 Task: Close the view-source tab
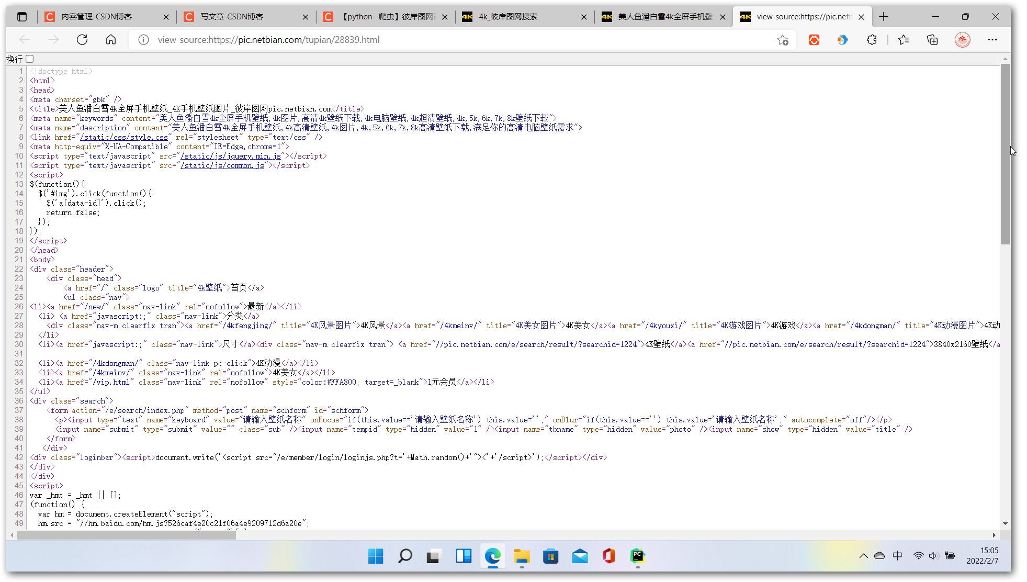(861, 17)
